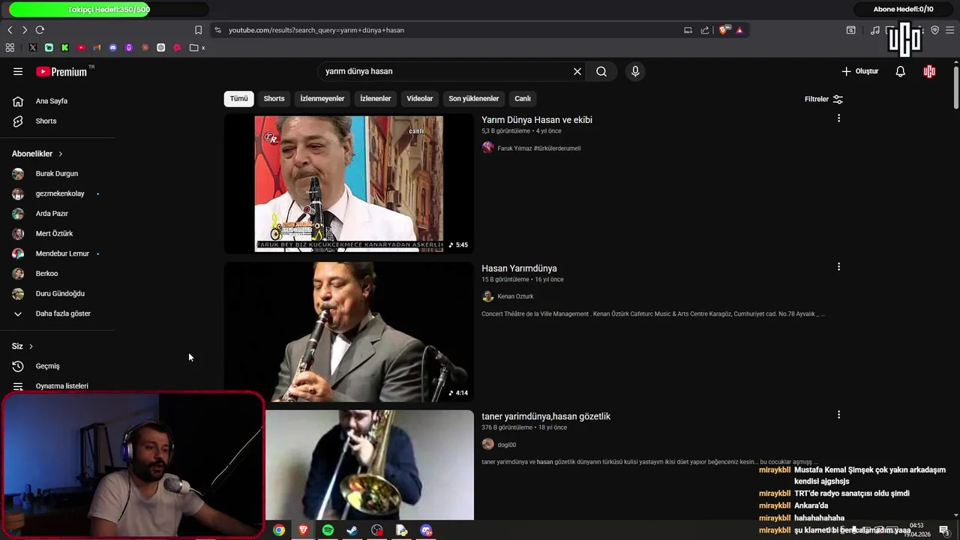Run the search using magnifier button
The image size is (960, 540).
601,71
